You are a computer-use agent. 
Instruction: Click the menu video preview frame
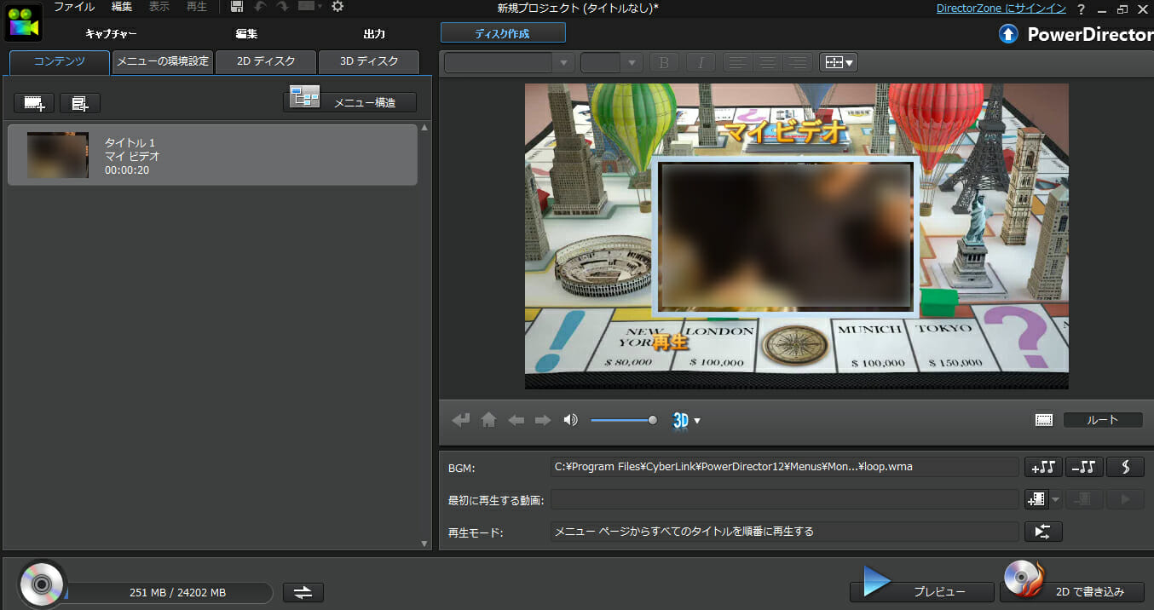click(786, 236)
